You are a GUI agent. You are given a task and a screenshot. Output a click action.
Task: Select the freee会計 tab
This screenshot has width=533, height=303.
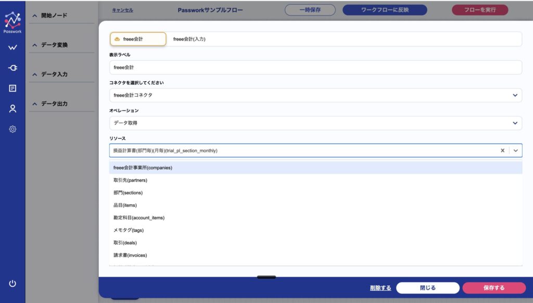click(138, 39)
